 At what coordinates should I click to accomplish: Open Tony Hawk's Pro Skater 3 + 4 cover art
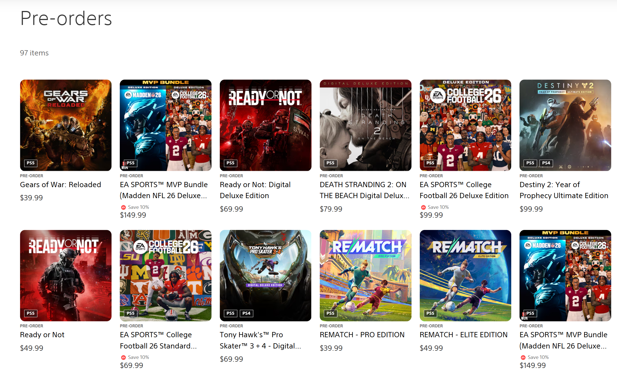266,275
